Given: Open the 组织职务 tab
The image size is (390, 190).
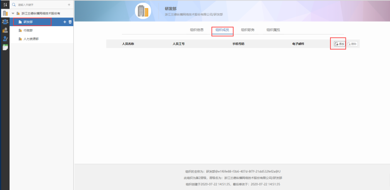Looking at the screenshot, I should click(248, 30).
